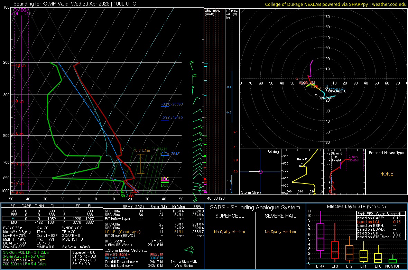Click the green LCL marker label on skew-T

point(165,186)
